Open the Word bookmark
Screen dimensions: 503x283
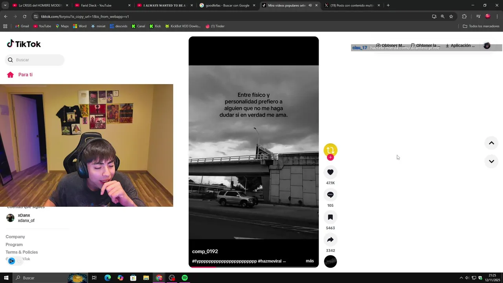click(80, 26)
